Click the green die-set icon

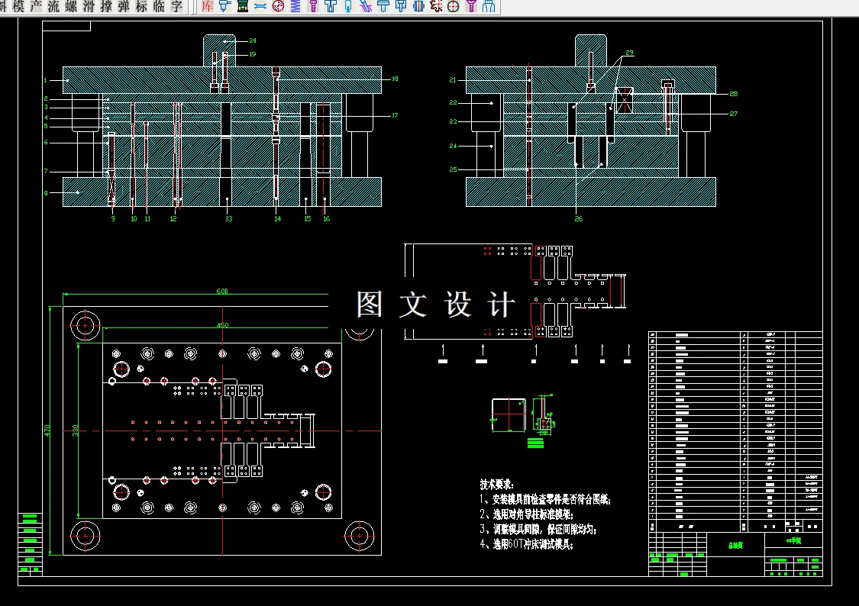coord(243,7)
